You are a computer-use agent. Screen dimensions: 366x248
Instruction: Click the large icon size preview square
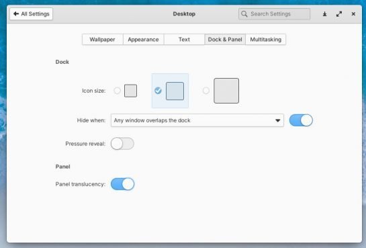(x=226, y=91)
